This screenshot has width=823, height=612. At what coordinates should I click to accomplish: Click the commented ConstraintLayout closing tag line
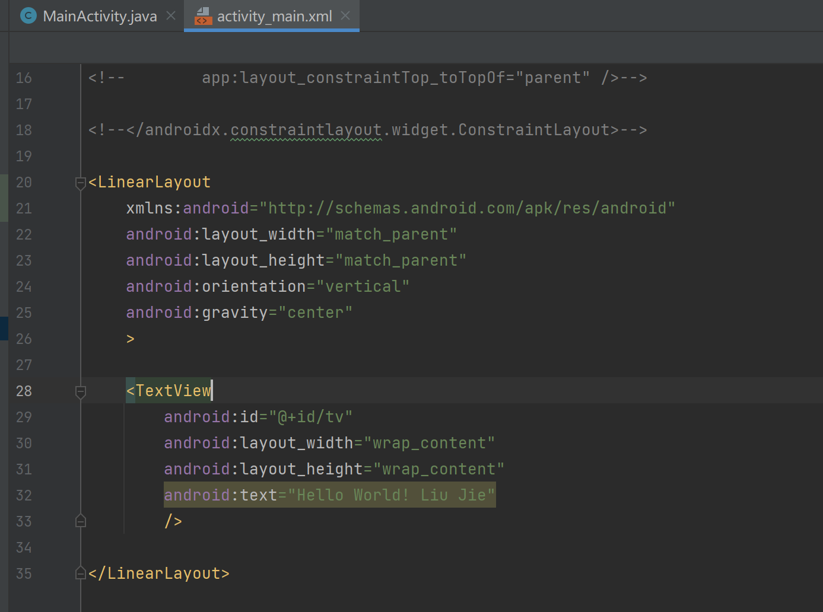coord(367,130)
